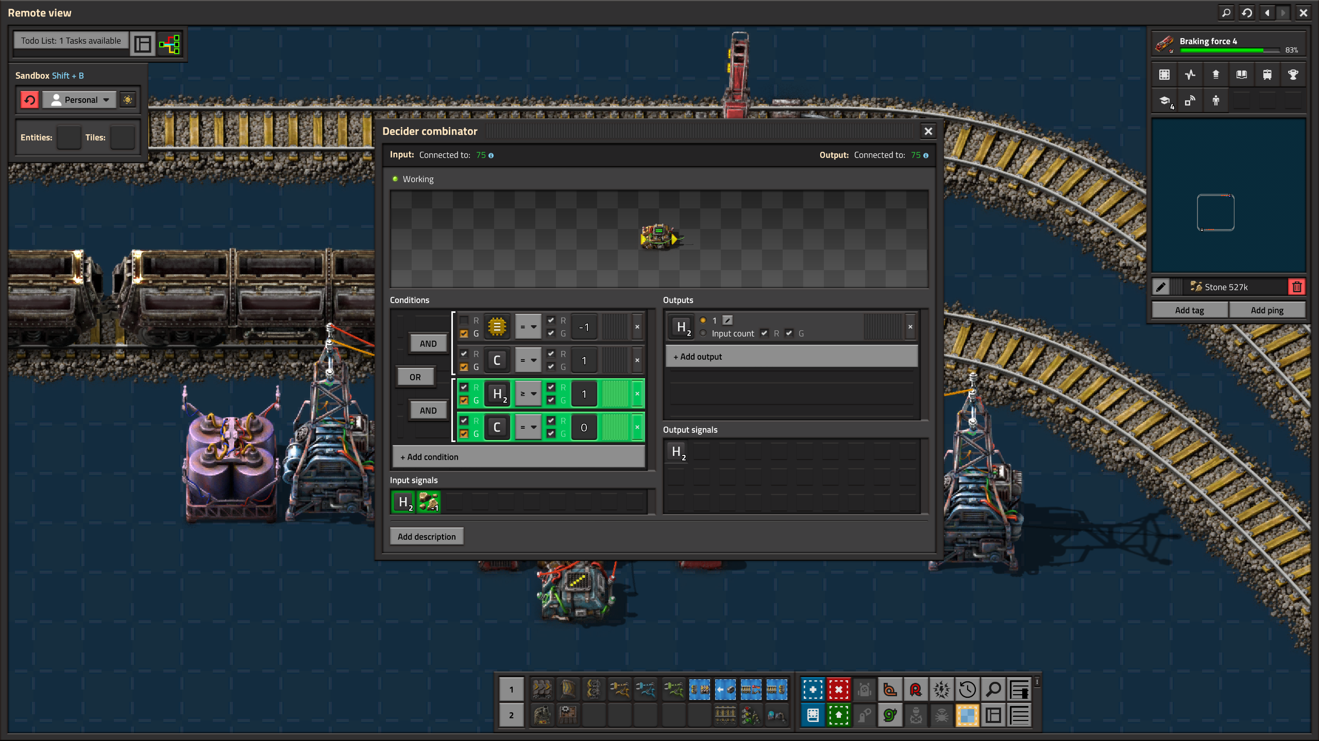Screen dimensions: 1319x741
Task: Activate the red deconstruction planner tool
Action: point(839,689)
